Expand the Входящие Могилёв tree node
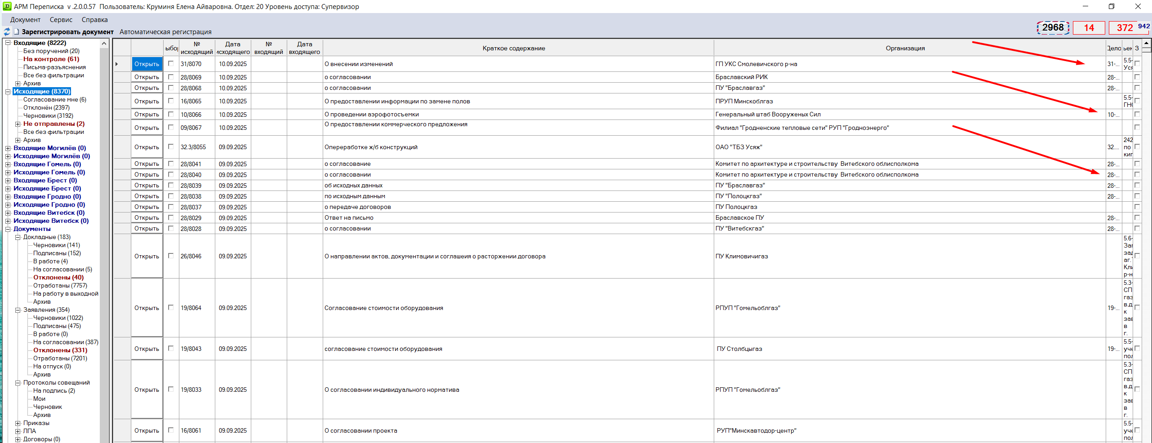Image resolution: width=1152 pixels, height=443 pixels. tap(8, 148)
